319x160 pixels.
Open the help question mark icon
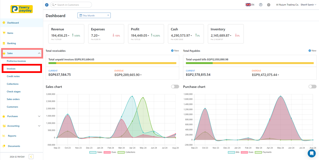pos(261,5)
